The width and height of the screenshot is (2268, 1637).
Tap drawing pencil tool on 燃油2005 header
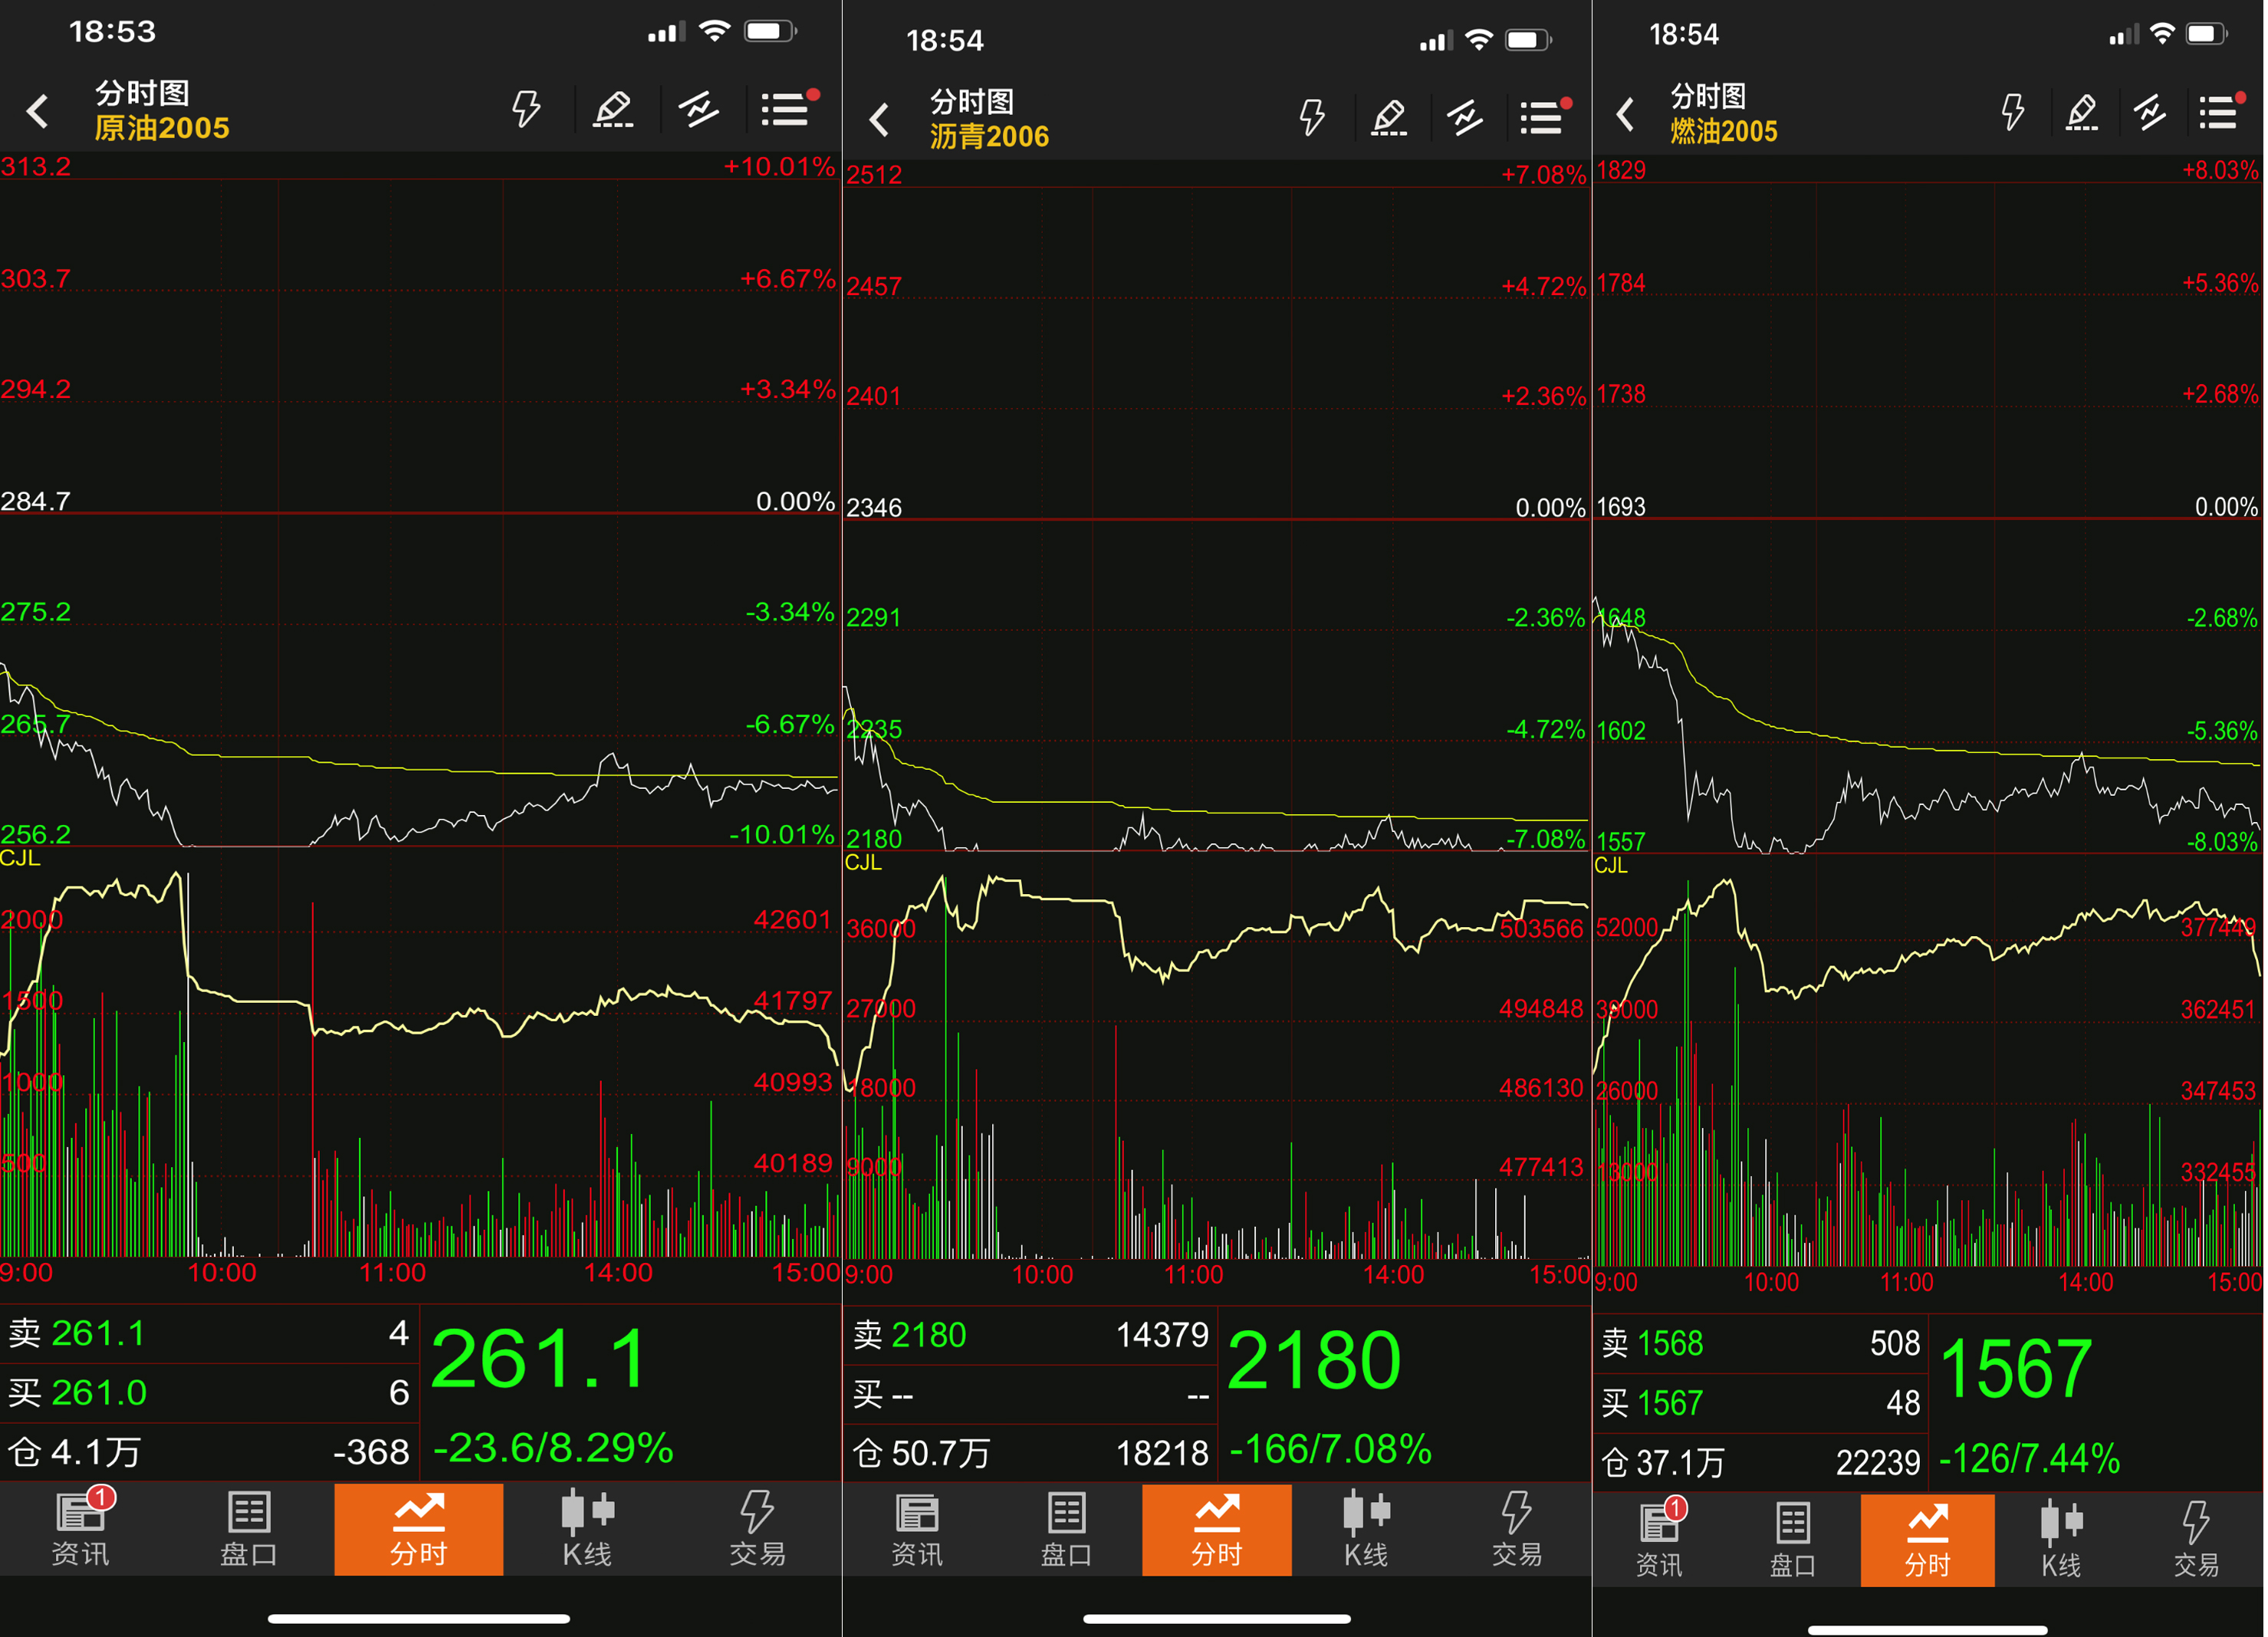(2081, 113)
